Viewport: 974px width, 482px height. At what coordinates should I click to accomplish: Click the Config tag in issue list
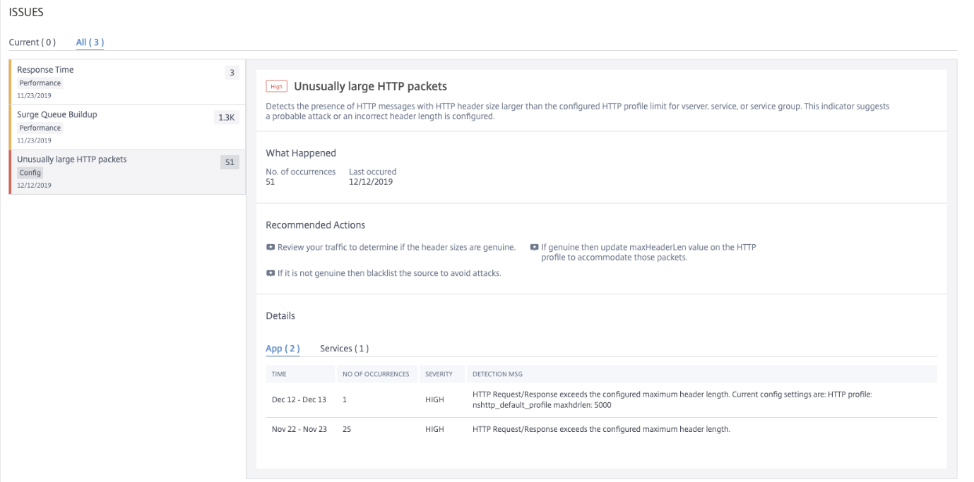click(x=30, y=173)
